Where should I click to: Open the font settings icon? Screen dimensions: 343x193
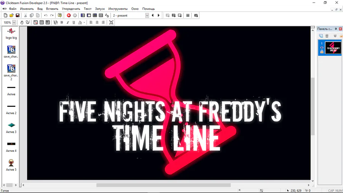[56, 23]
